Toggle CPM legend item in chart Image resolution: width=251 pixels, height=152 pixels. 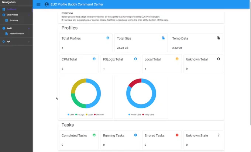point(71,114)
